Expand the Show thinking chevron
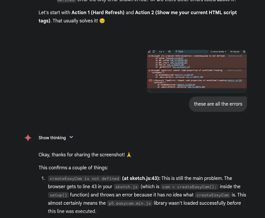 (71, 137)
